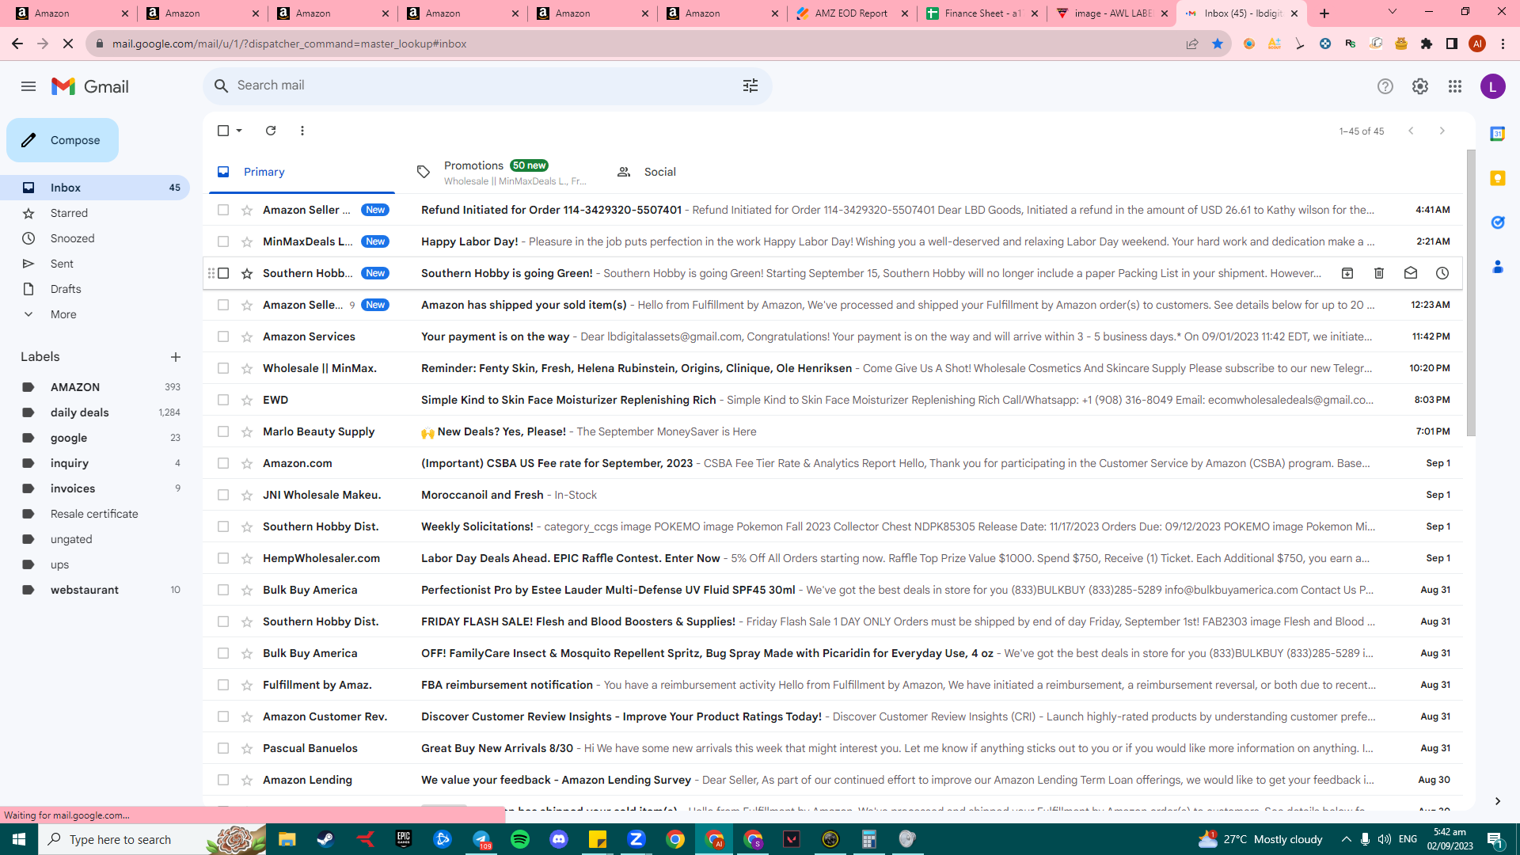The image size is (1520, 855).
Task: Switch to the AMZ EOD Report tab
Action: tap(852, 13)
